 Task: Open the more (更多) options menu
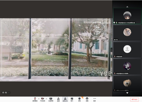pos(95,99)
